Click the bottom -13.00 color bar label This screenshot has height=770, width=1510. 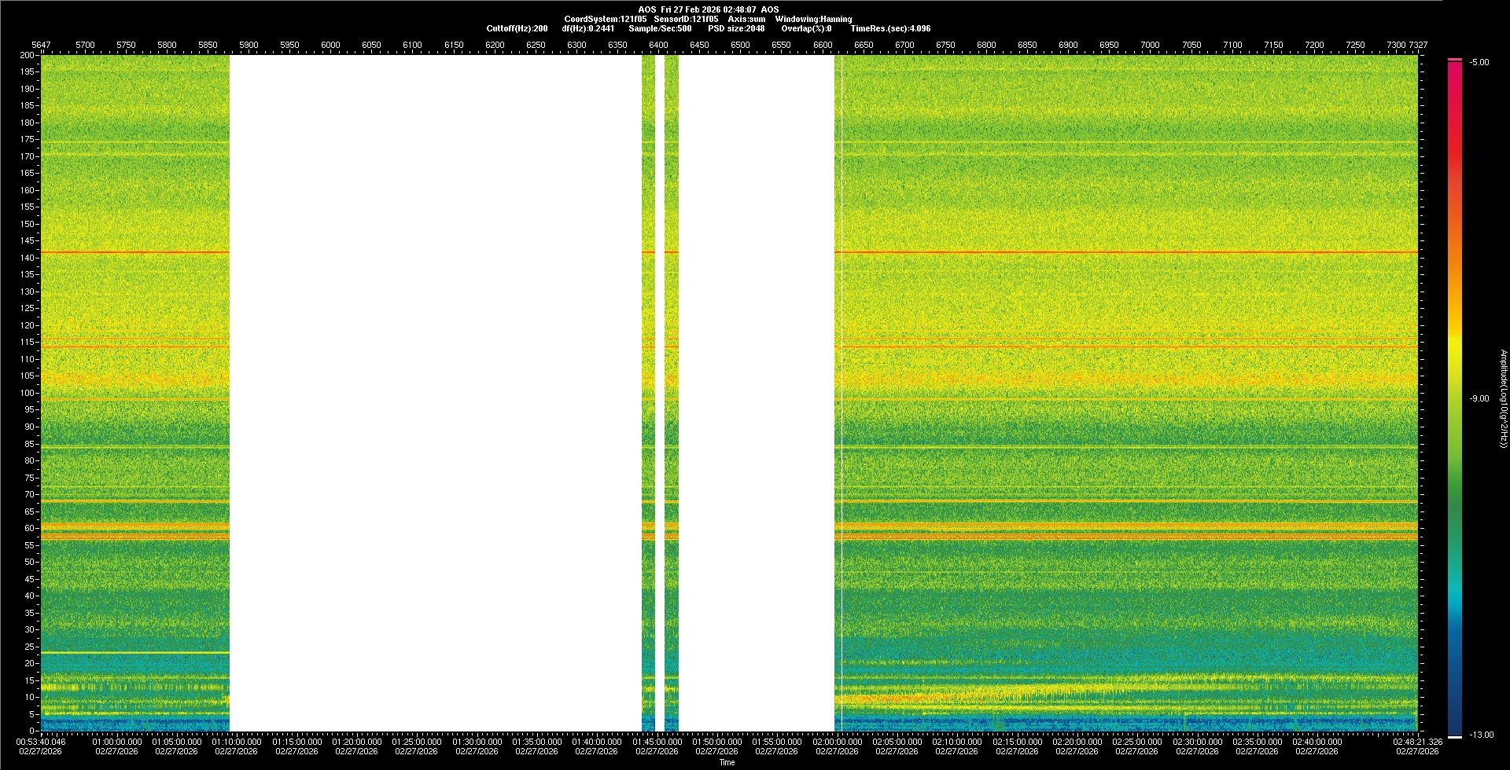tap(1481, 735)
